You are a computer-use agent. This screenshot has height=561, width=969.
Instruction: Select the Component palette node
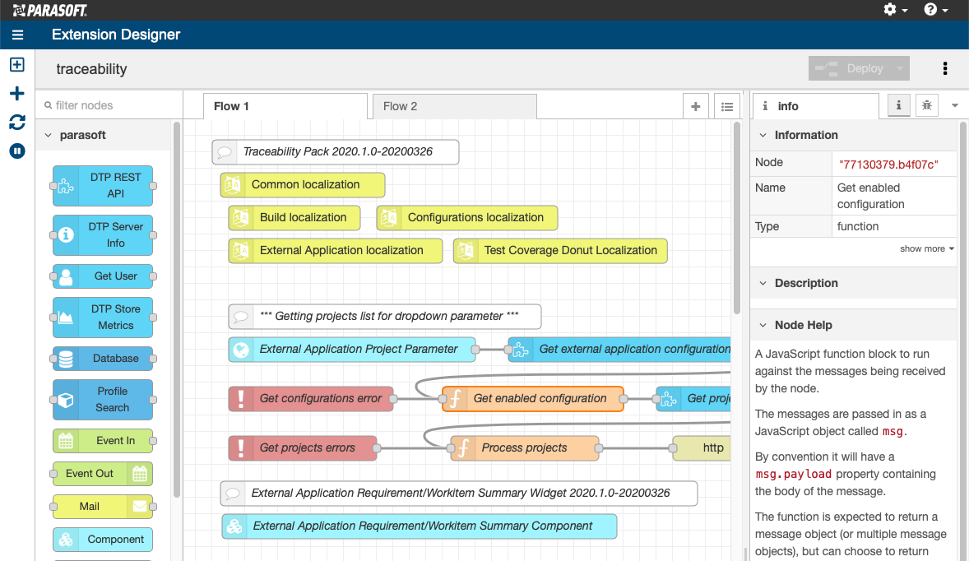(x=103, y=540)
